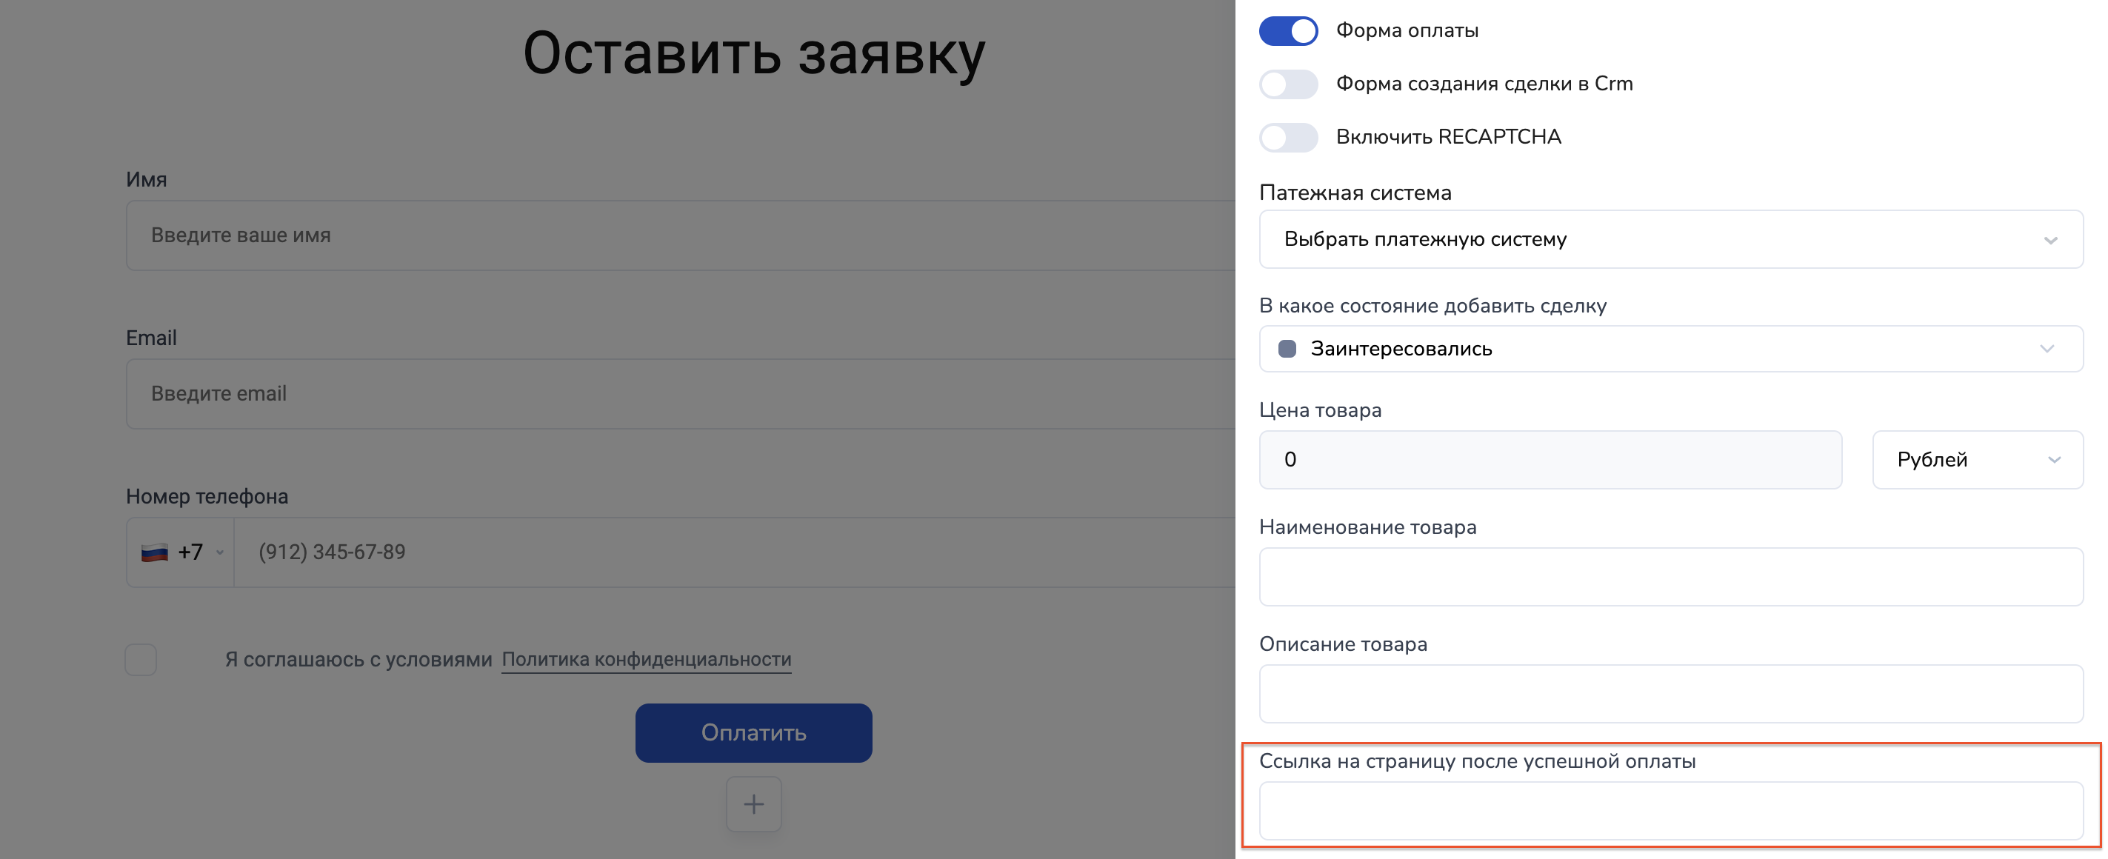Screen dimensions: 2108x859
Task: Focus the Наименование товара input field
Action: click(1670, 577)
